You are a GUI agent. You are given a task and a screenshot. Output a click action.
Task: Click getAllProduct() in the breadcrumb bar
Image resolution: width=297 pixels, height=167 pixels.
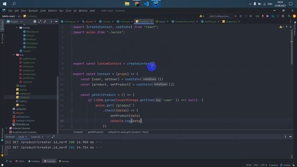pos(96,132)
